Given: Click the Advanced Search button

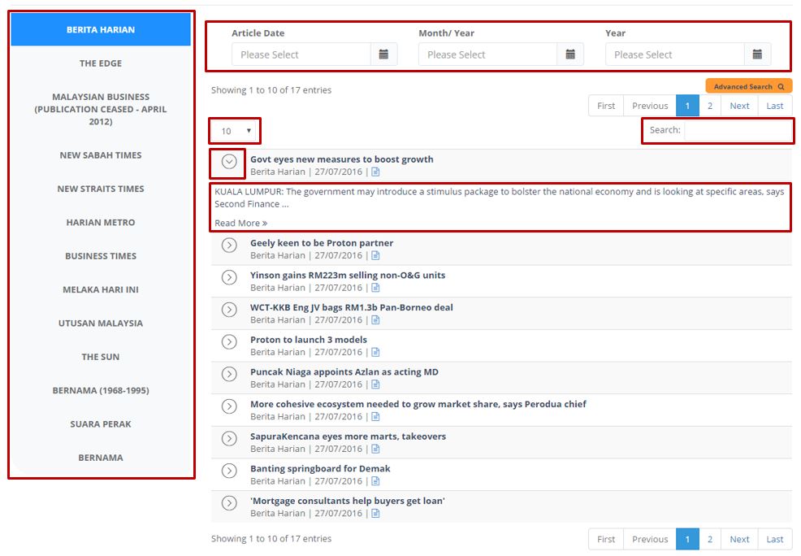Looking at the screenshot, I should [748, 86].
